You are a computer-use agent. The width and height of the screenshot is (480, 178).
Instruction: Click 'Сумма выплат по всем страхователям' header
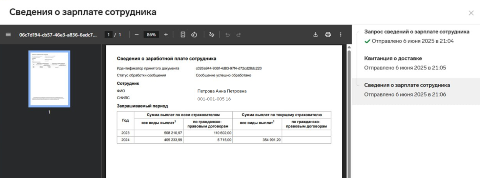coord(183,115)
